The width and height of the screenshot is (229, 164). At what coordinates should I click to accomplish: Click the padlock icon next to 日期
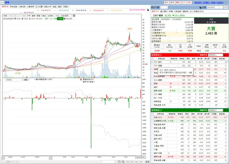coord(201,7)
